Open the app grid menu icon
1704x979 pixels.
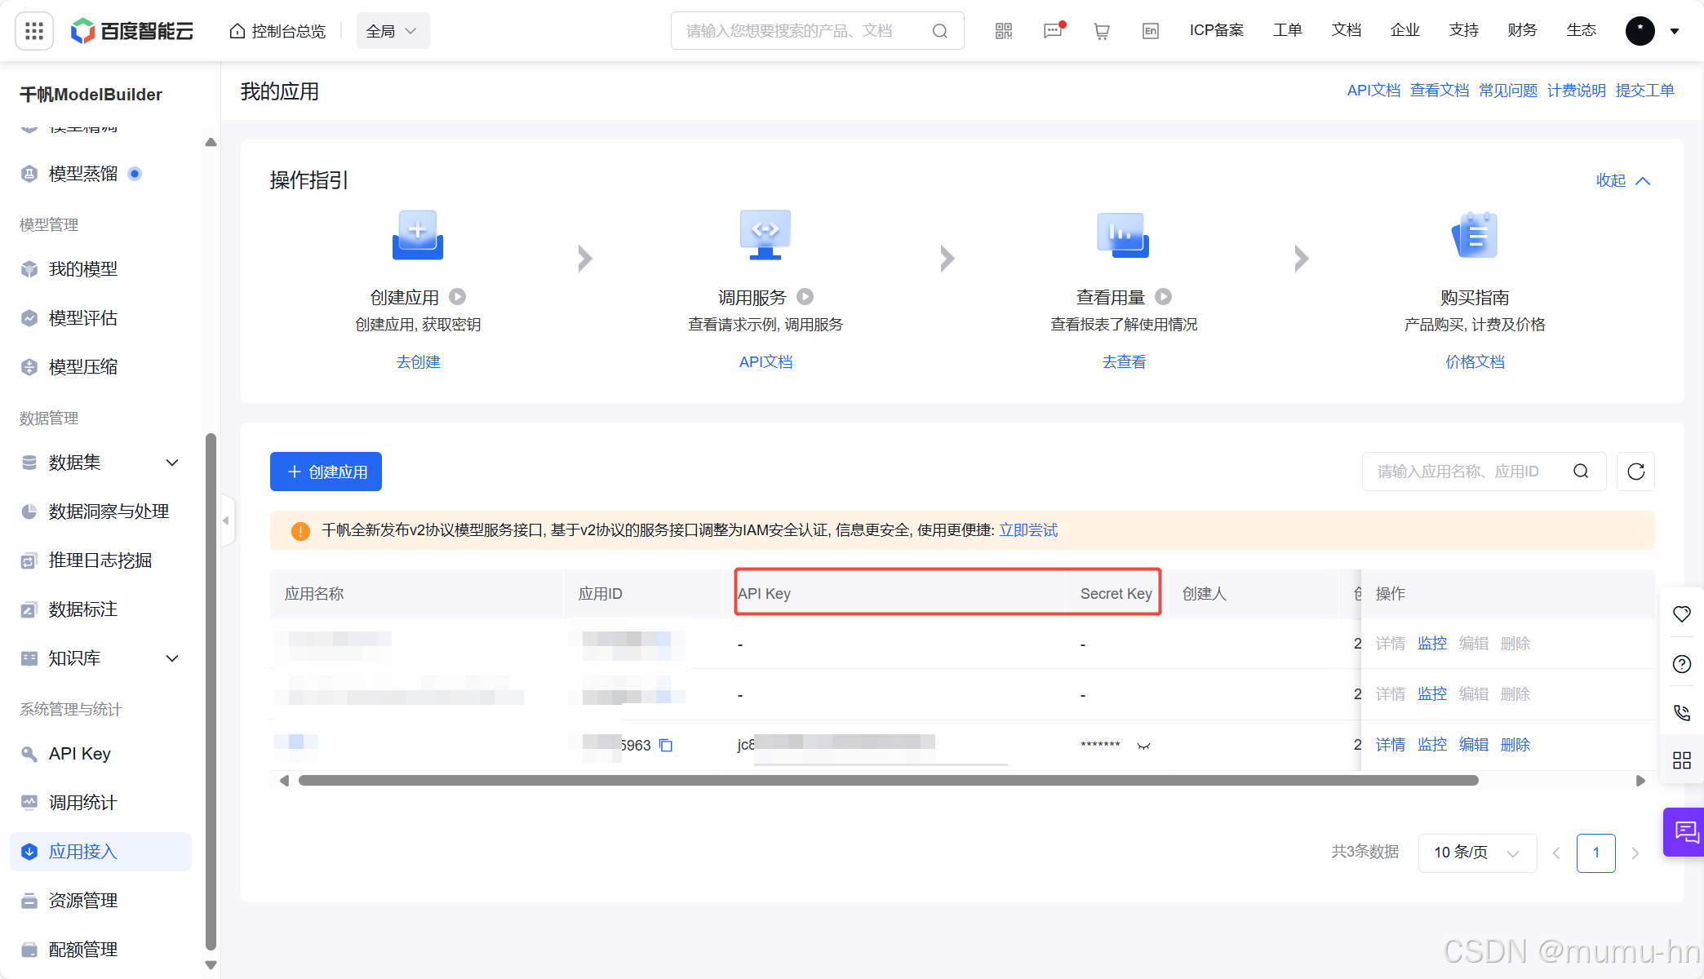pyautogui.click(x=34, y=31)
